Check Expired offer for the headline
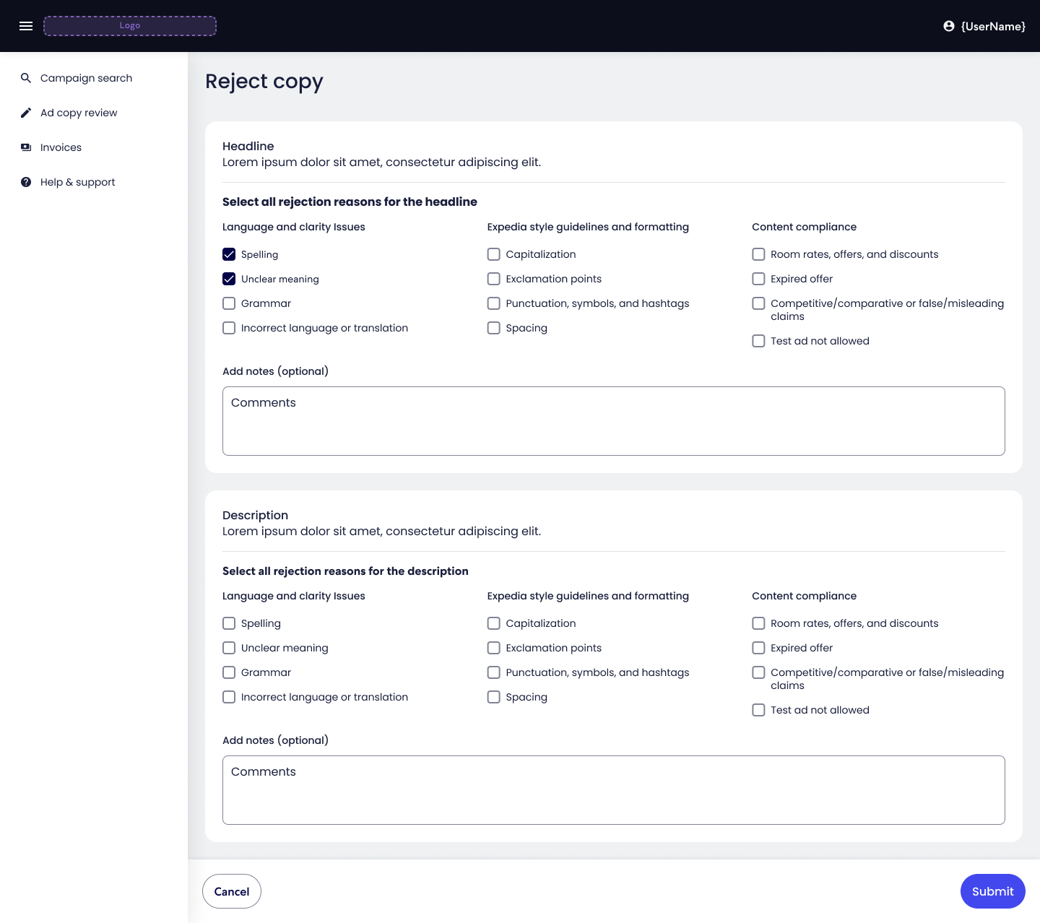Image resolution: width=1040 pixels, height=923 pixels. coord(758,279)
